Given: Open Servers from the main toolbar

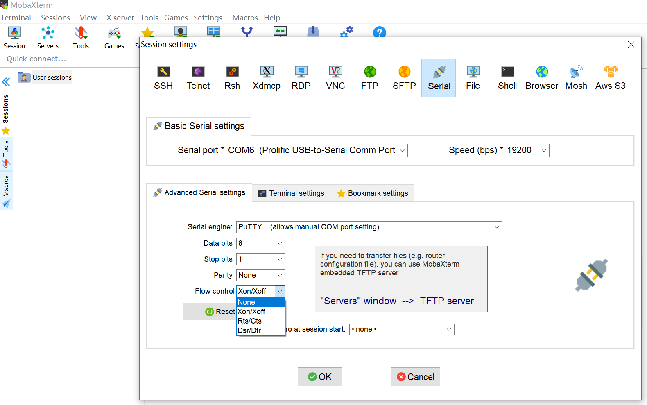Looking at the screenshot, I should 48,38.
